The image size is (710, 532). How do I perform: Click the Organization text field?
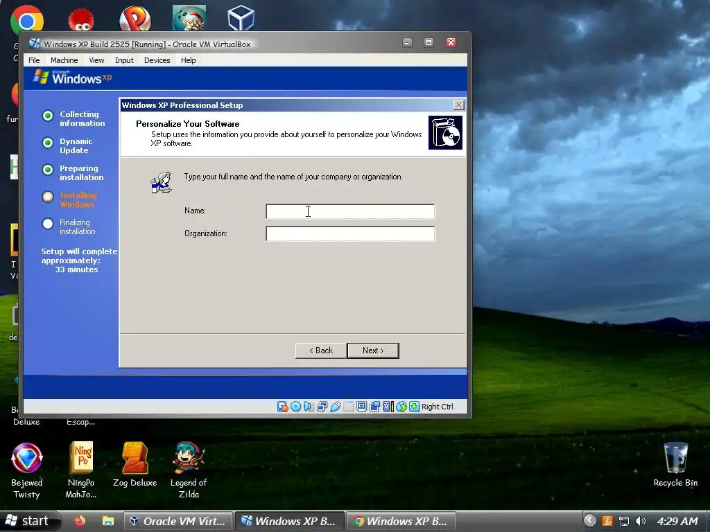pyautogui.click(x=350, y=233)
